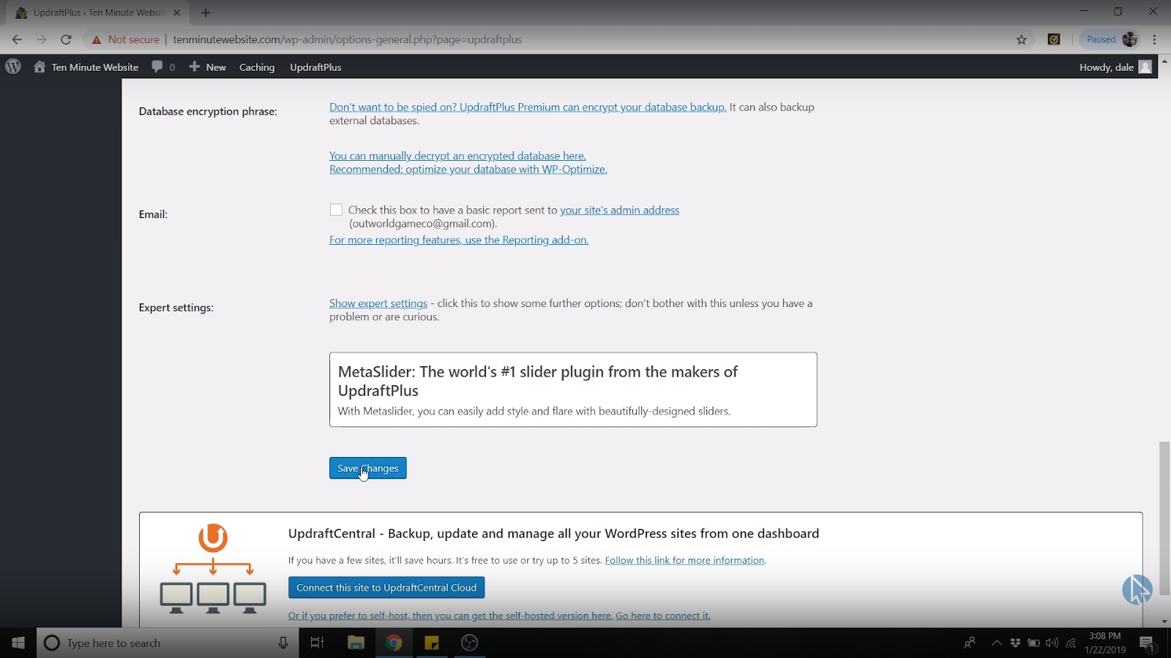The image size is (1171, 658).
Task: Open Sticky Notes from taskbar
Action: pyautogui.click(x=432, y=643)
